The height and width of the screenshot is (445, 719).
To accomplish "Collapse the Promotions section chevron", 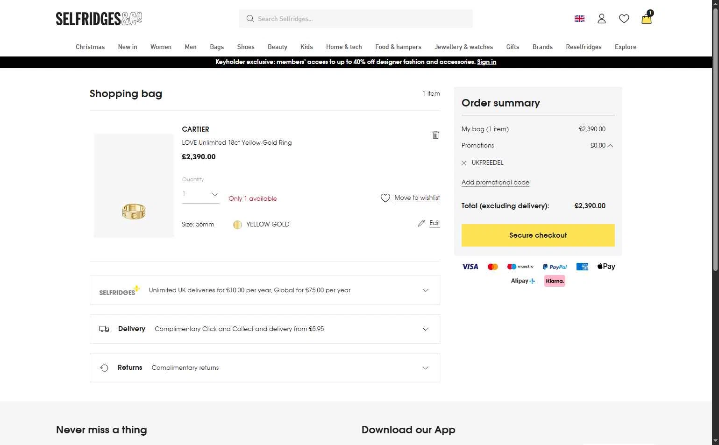I will tap(610, 146).
